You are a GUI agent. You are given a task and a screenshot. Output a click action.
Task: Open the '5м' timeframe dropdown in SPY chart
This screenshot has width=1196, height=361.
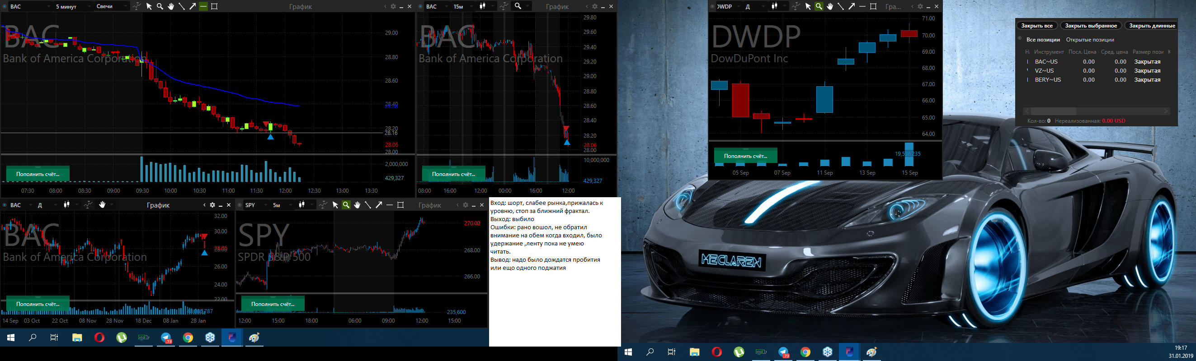click(x=283, y=205)
